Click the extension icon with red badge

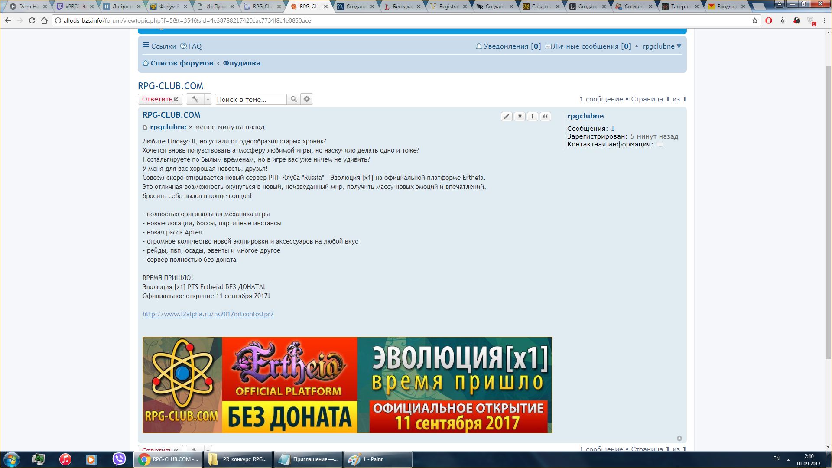[811, 21]
